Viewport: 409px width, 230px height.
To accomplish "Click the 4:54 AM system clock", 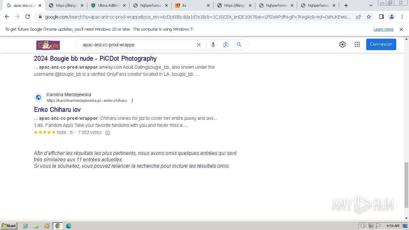I will 393,226.
